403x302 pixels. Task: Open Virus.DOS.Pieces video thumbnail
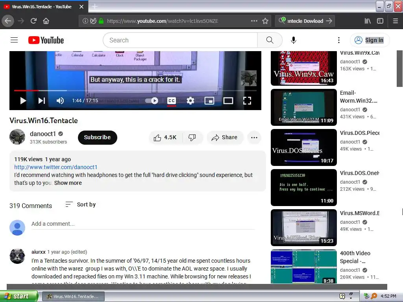[x=304, y=147]
